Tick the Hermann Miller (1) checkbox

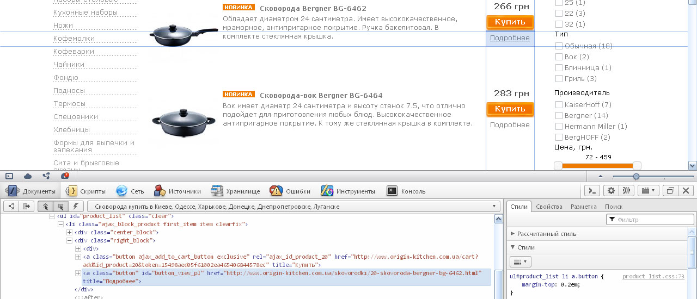pyautogui.click(x=559, y=126)
